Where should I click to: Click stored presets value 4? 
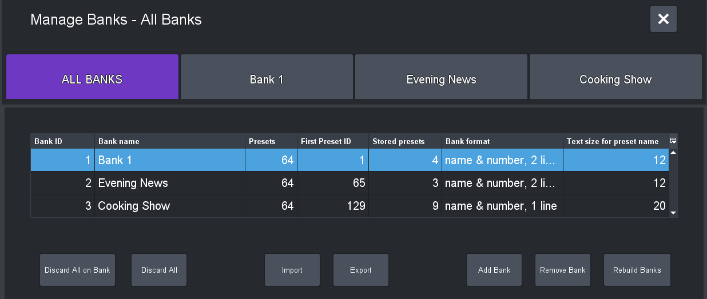click(406, 160)
